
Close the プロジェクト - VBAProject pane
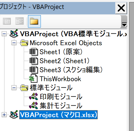click(121, 8)
